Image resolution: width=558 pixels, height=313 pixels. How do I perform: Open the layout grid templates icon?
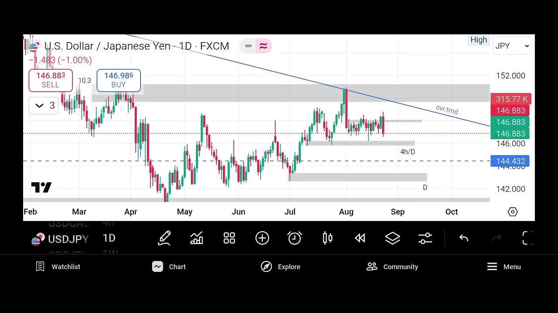tap(229, 238)
